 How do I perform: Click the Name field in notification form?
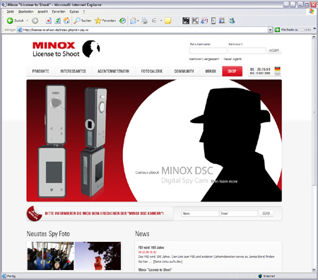200,214
